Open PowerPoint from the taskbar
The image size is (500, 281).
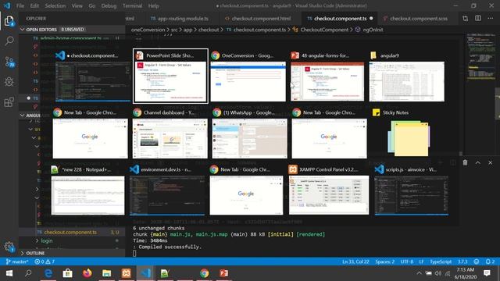224,273
